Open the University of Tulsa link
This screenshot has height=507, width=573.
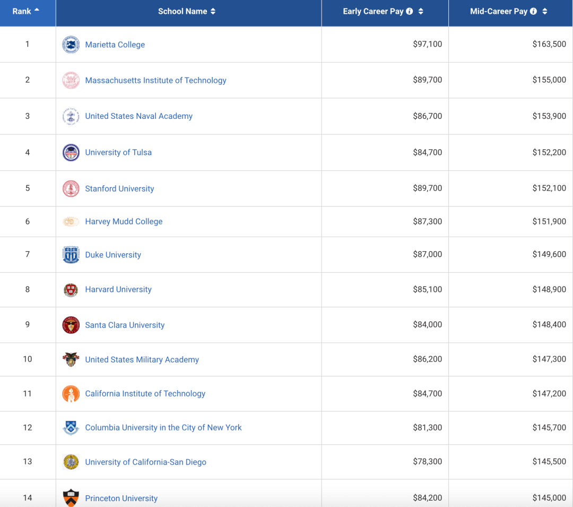(x=118, y=152)
